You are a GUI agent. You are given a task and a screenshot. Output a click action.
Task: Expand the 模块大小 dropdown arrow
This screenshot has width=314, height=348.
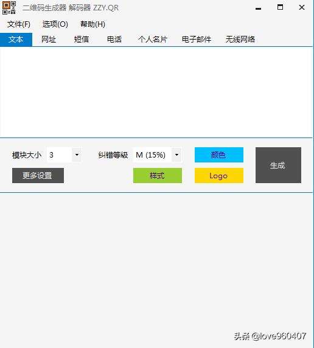pyautogui.click(x=77, y=155)
